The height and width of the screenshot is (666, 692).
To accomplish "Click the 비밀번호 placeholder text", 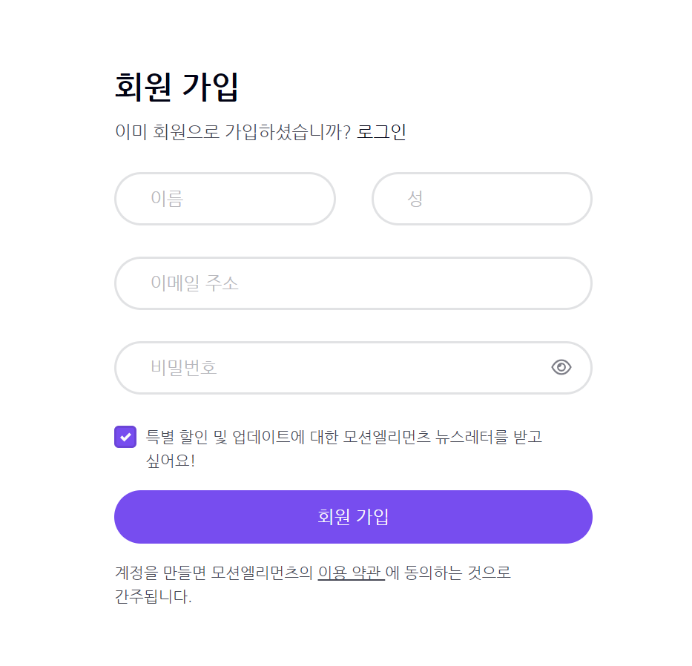I will pos(184,368).
